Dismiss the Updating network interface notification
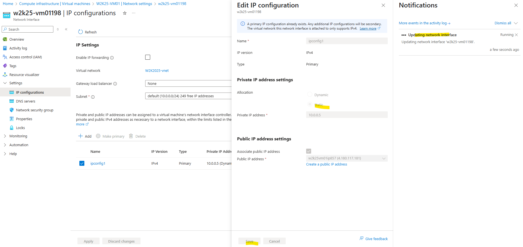Image resolution: width=523 pixels, height=247 pixels. 516,35
